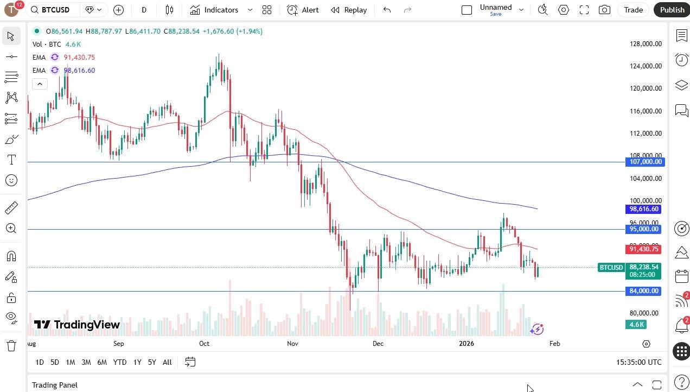Take a chart snapshot with the camera icon

pos(604,10)
